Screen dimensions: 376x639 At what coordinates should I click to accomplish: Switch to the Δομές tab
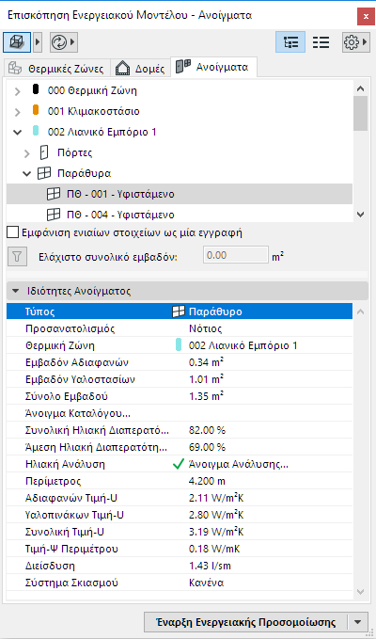click(x=140, y=68)
